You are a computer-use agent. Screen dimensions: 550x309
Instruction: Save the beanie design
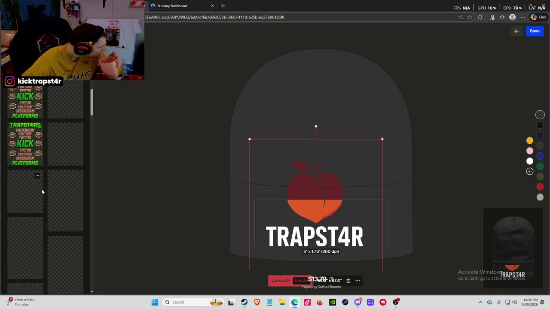pyautogui.click(x=535, y=31)
